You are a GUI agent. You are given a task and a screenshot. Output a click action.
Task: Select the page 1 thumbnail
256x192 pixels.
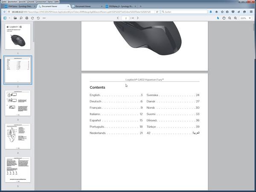click(18, 37)
